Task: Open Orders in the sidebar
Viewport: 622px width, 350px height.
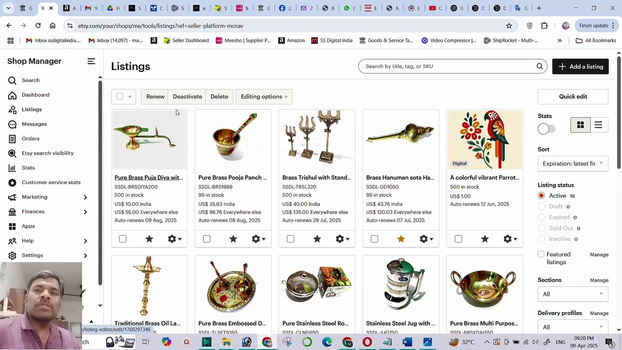Action: coord(31,139)
